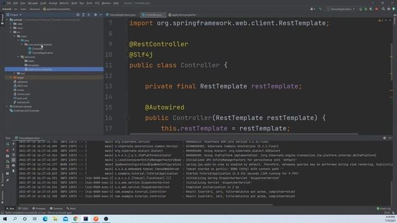
Task: Open the Terminal tool window tab
Action: pyautogui.click(x=56, y=208)
